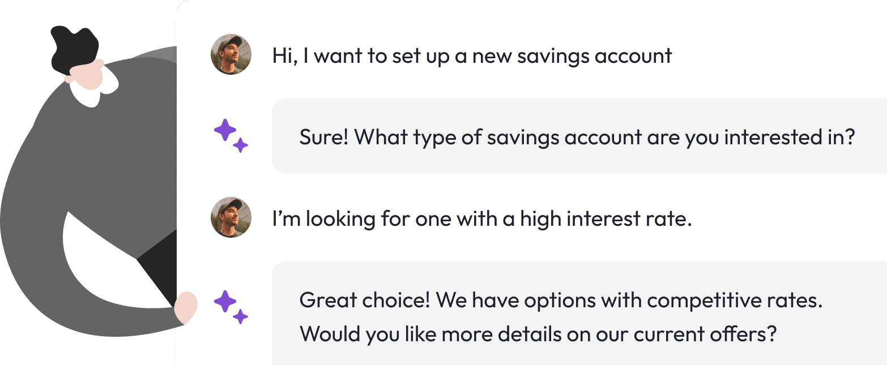Click the user avatar beside the savings account message

[231, 54]
